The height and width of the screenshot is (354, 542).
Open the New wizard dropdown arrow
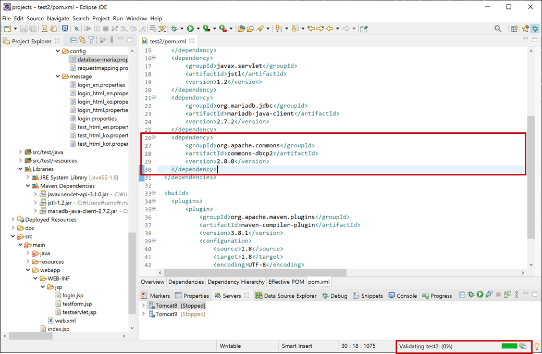pyautogui.click(x=15, y=29)
